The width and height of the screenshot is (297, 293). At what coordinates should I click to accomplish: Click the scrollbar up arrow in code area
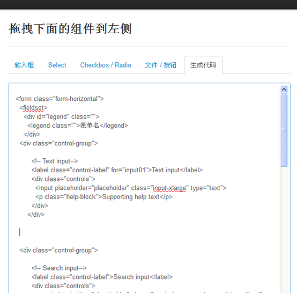click(284, 89)
